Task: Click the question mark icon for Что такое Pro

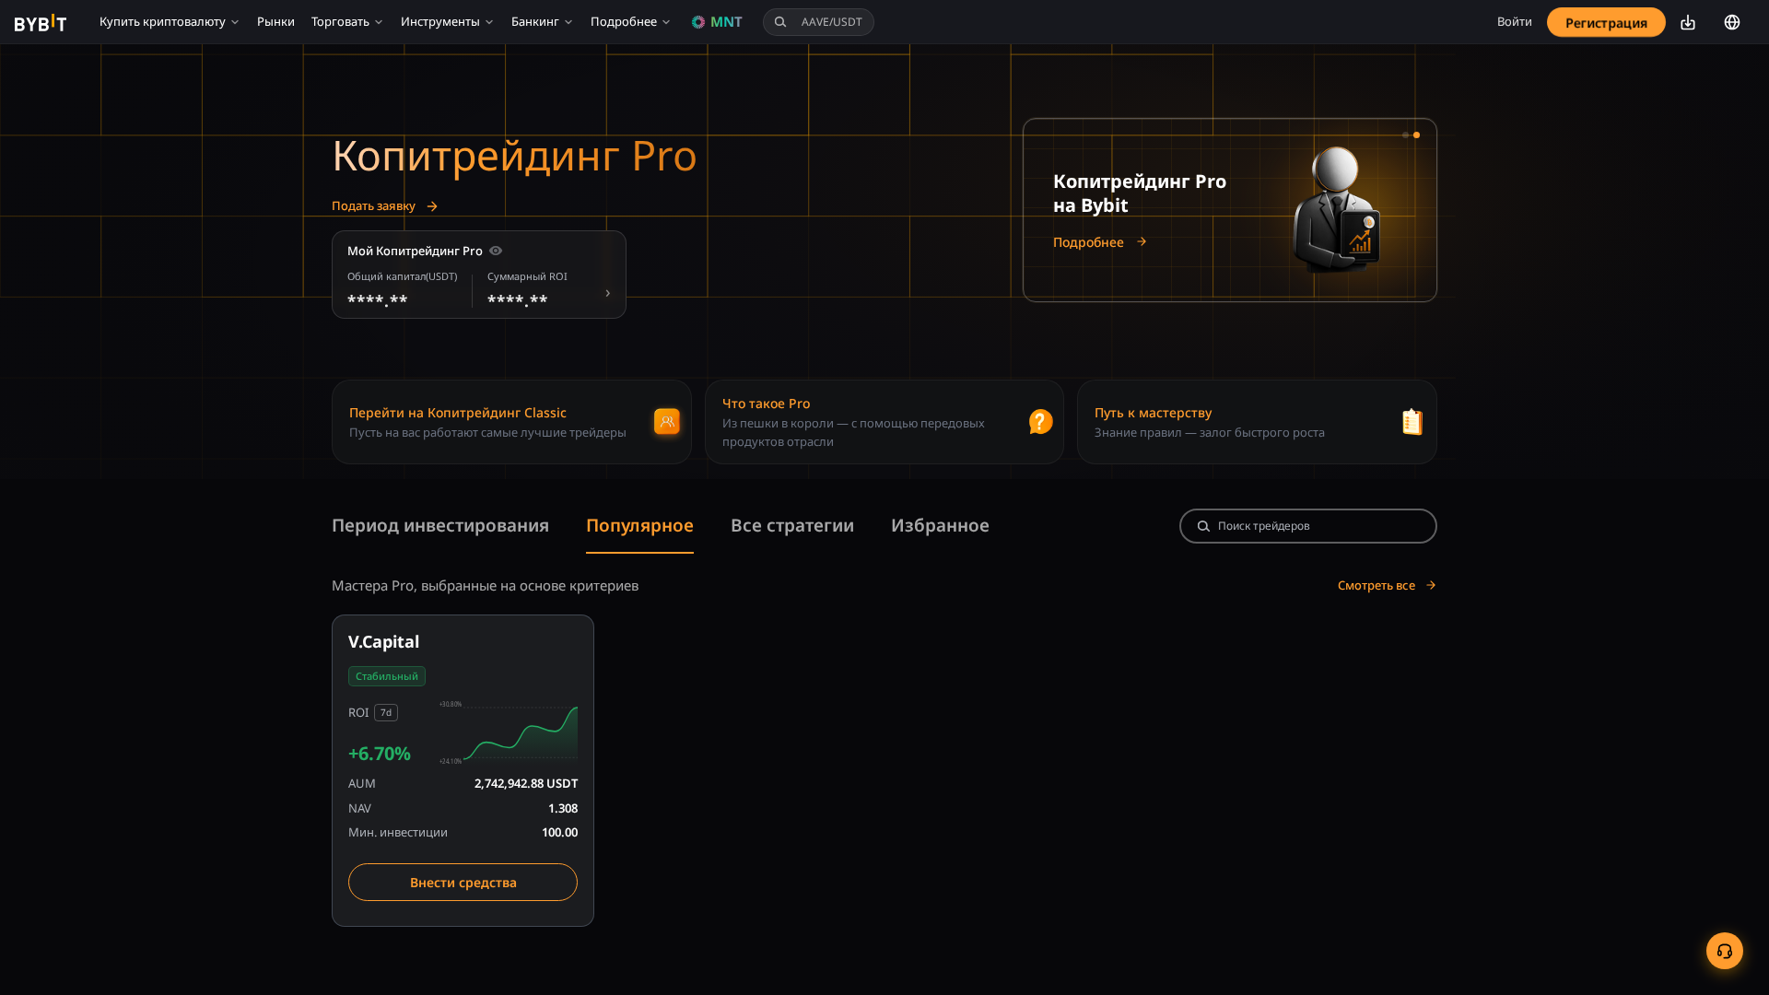Action: pyautogui.click(x=1041, y=422)
